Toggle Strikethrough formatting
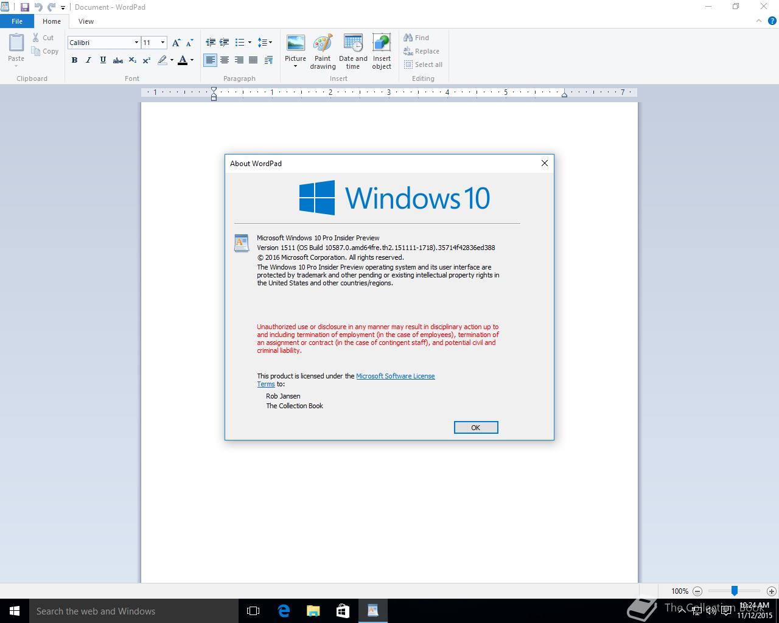This screenshot has width=779, height=623. click(x=118, y=60)
